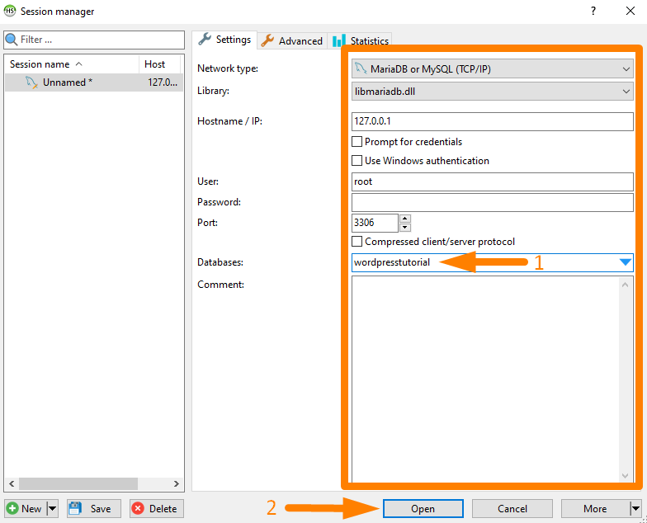
Task: Close the Session manager window
Action: 630,11
